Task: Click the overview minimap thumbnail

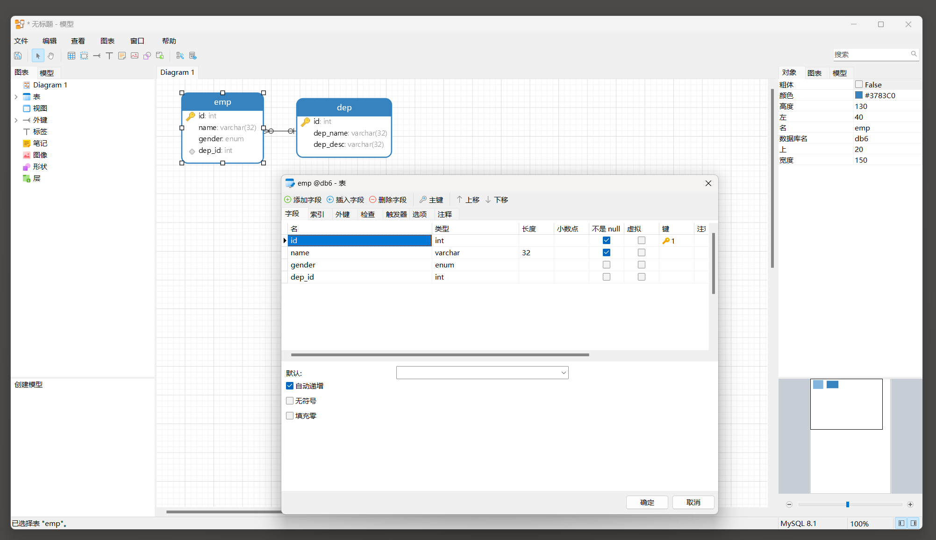Action: 846,404
